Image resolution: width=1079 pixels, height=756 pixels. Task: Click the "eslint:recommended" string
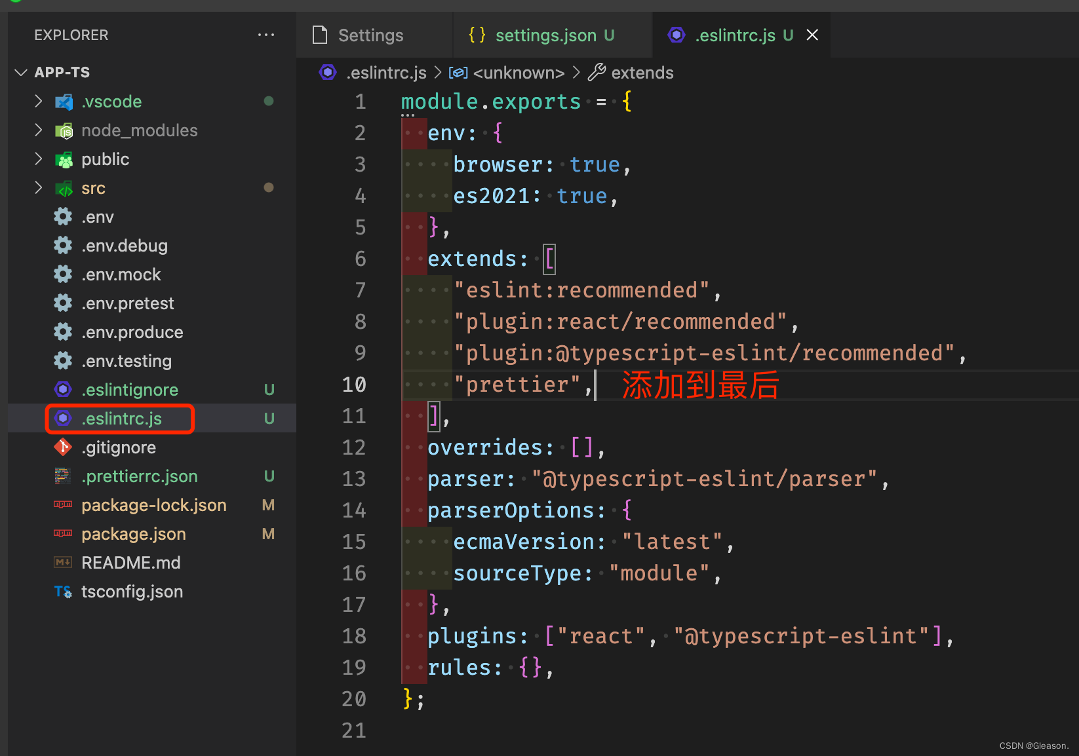(581, 290)
